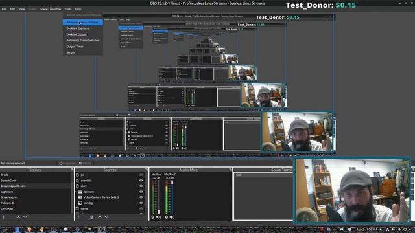Open the Profile menu
Image resolution: width=415 pixels, height=233 pixels.
tap(32, 9)
